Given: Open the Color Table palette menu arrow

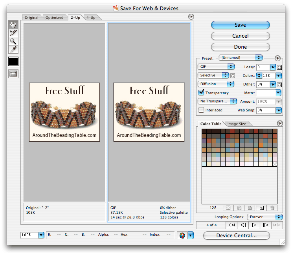Looking at the screenshot, I should click(x=280, y=123).
